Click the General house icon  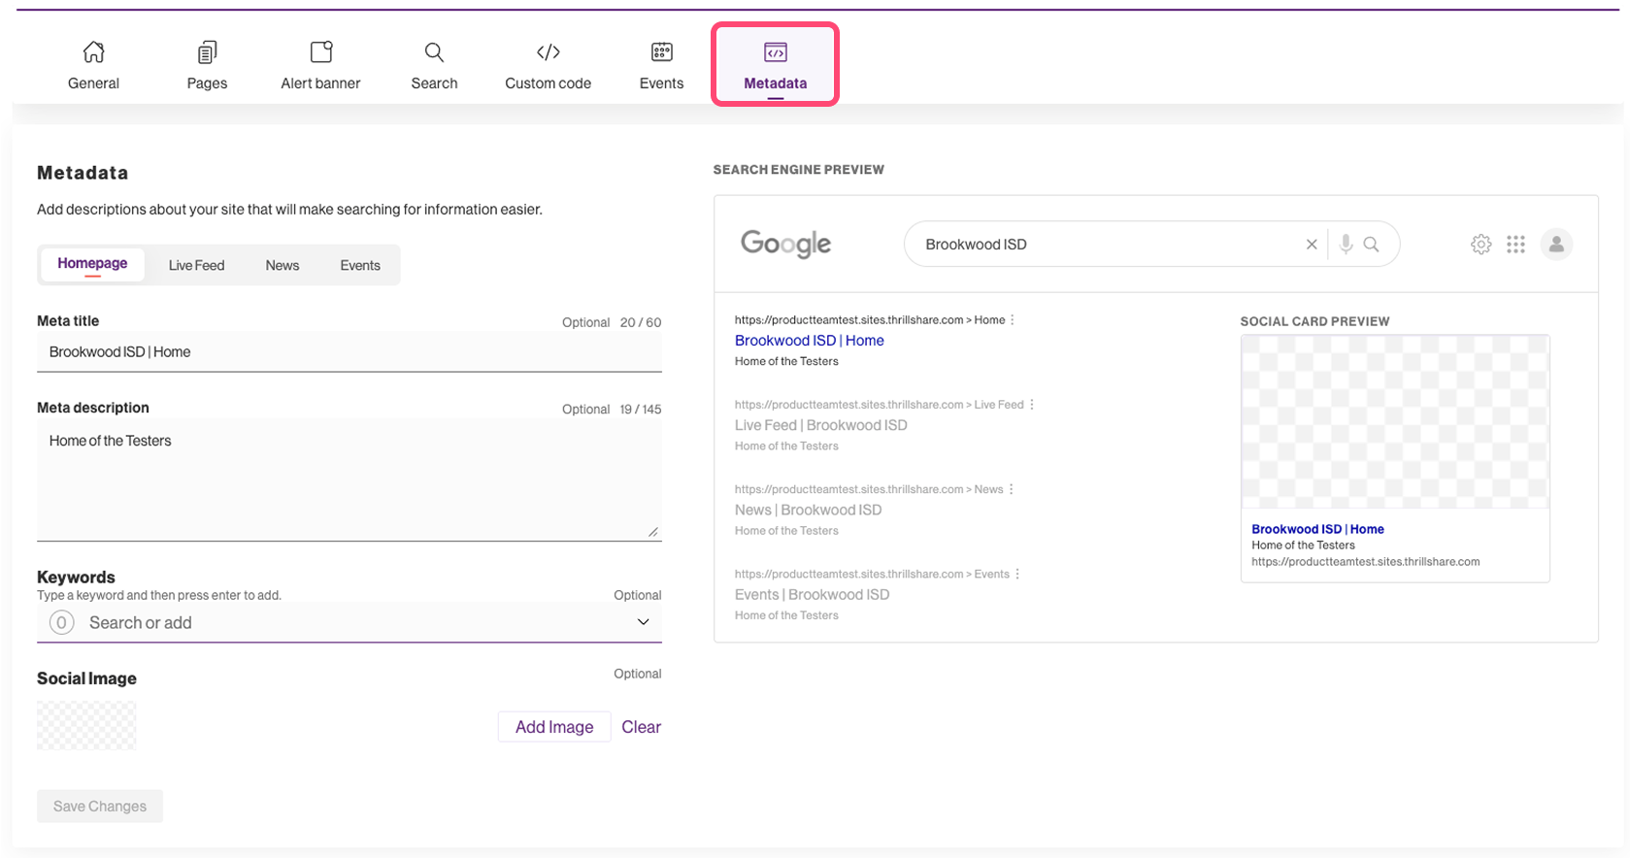[93, 51]
